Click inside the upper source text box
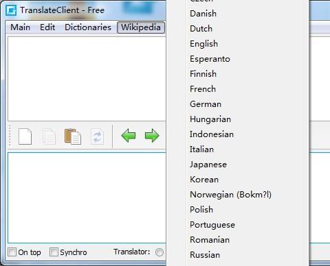This screenshot has height=266, width=330. point(87,79)
